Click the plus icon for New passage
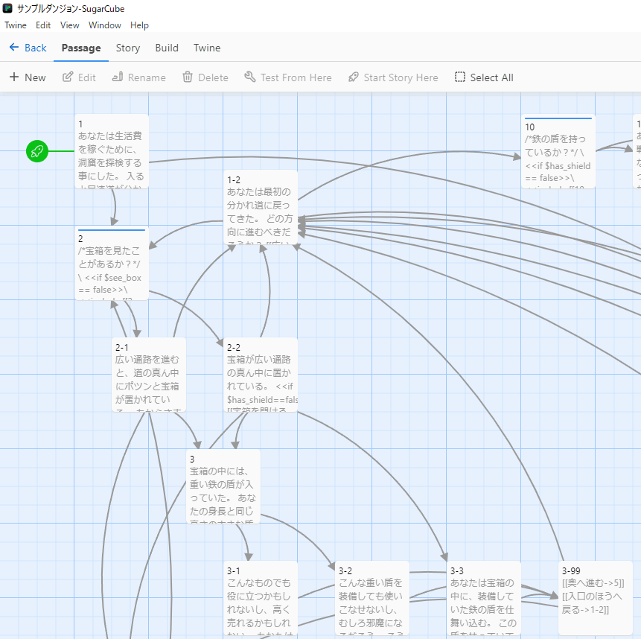641x639 pixels. [x=14, y=77]
